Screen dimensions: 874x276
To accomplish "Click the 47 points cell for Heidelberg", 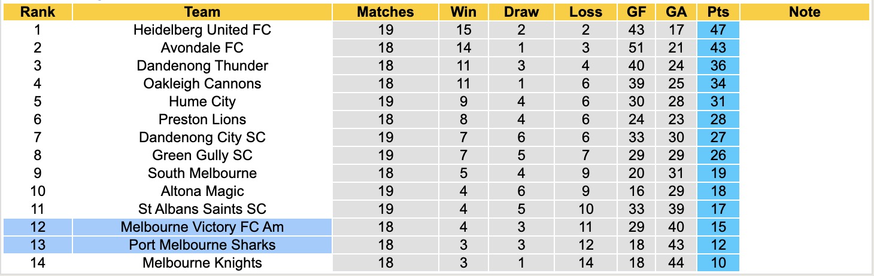I will click(x=718, y=30).
